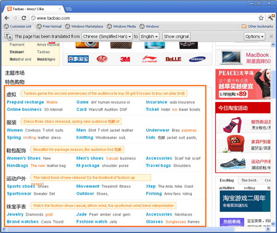Click the pink high-heel shoe thumbnail

(232, 125)
